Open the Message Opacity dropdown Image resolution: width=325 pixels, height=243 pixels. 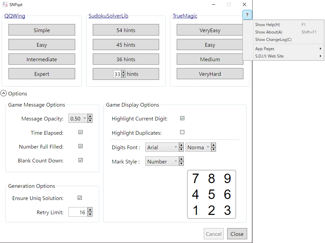coord(78,118)
